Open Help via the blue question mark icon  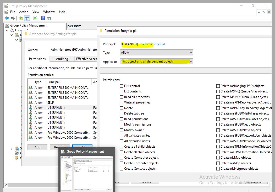(43, 18)
